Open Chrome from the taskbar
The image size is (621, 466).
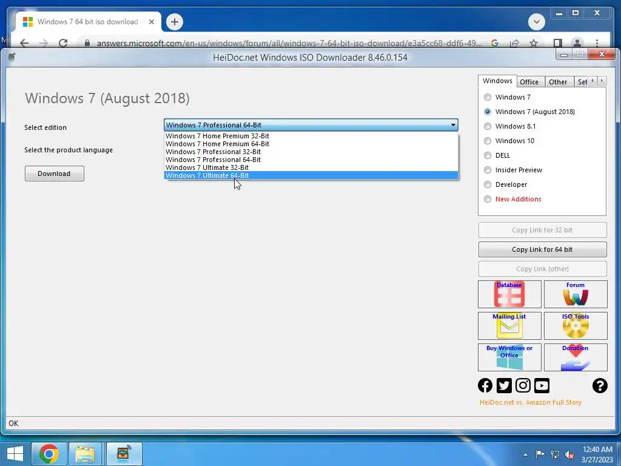[49, 454]
